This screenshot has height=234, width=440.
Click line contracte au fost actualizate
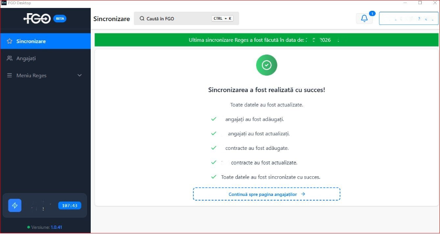tap(264, 163)
